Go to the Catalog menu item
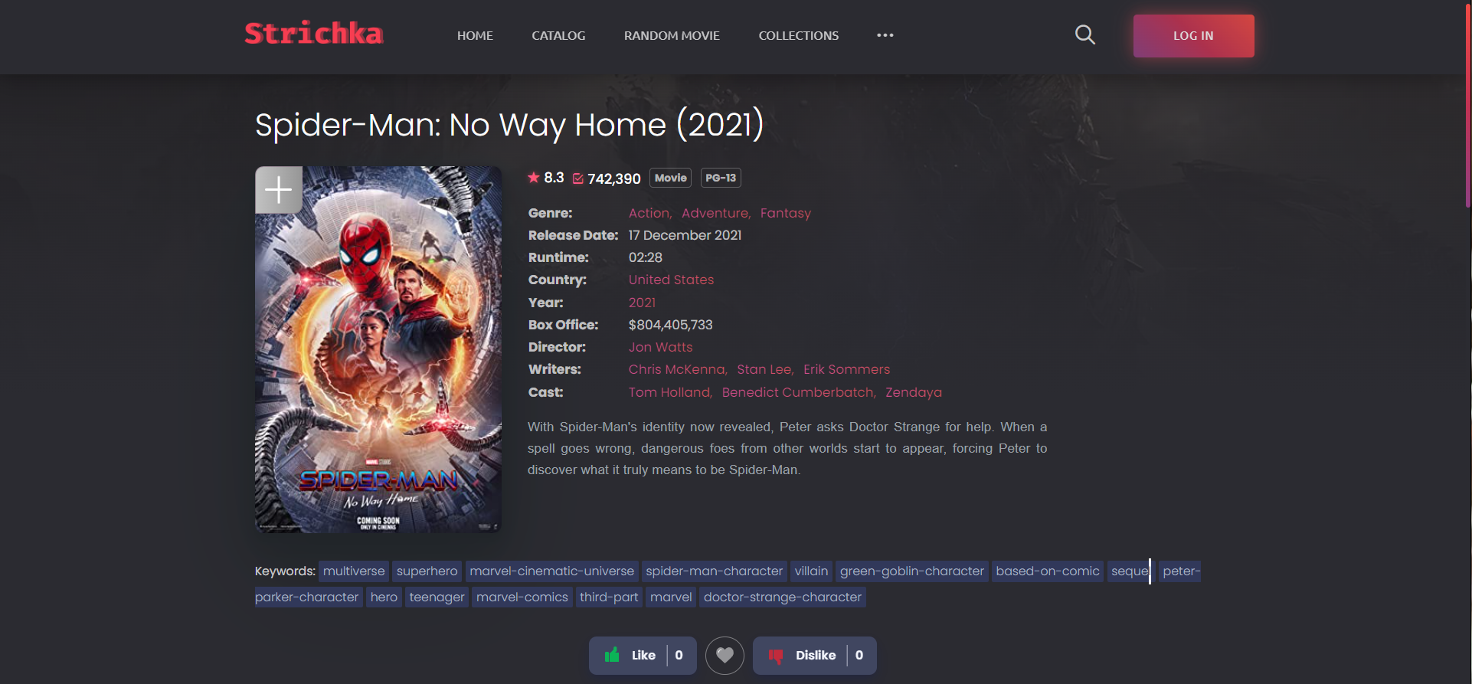1472x684 pixels. (558, 35)
